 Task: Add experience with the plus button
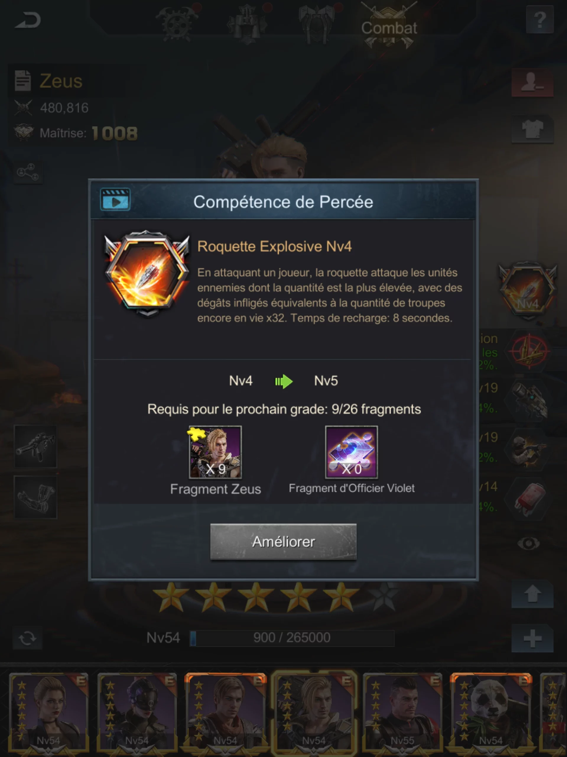(532, 638)
